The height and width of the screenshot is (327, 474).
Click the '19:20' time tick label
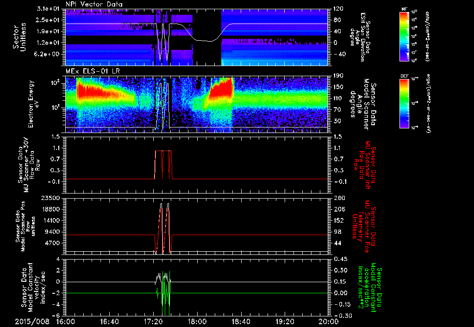pos(285,321)
